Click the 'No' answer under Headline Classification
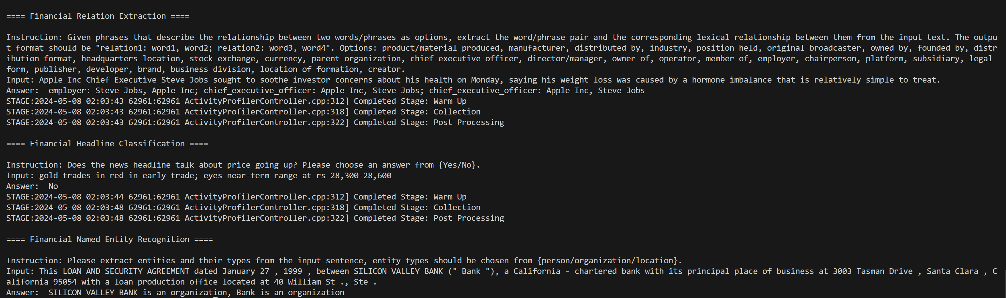This screenshot has height=298, width=1006. coord(53,186)
